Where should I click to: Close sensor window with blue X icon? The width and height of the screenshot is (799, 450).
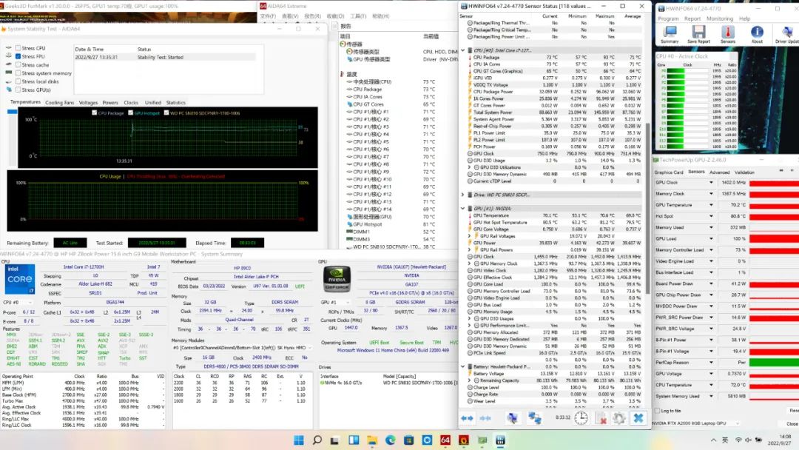[x=637, y=418]
